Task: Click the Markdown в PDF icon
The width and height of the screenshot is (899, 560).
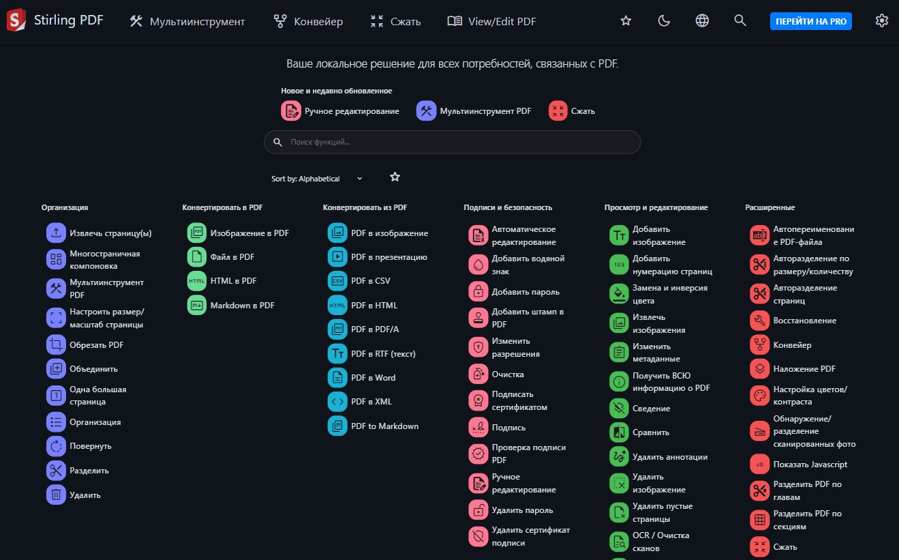Action: 197,305
